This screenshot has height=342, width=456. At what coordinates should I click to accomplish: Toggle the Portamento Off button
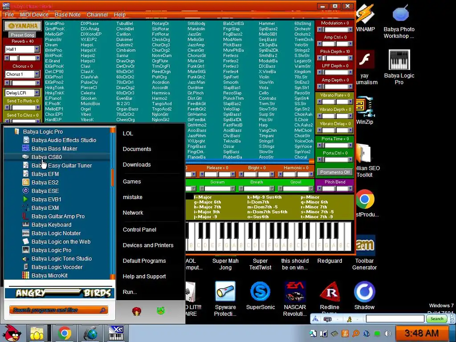[335, 172]
